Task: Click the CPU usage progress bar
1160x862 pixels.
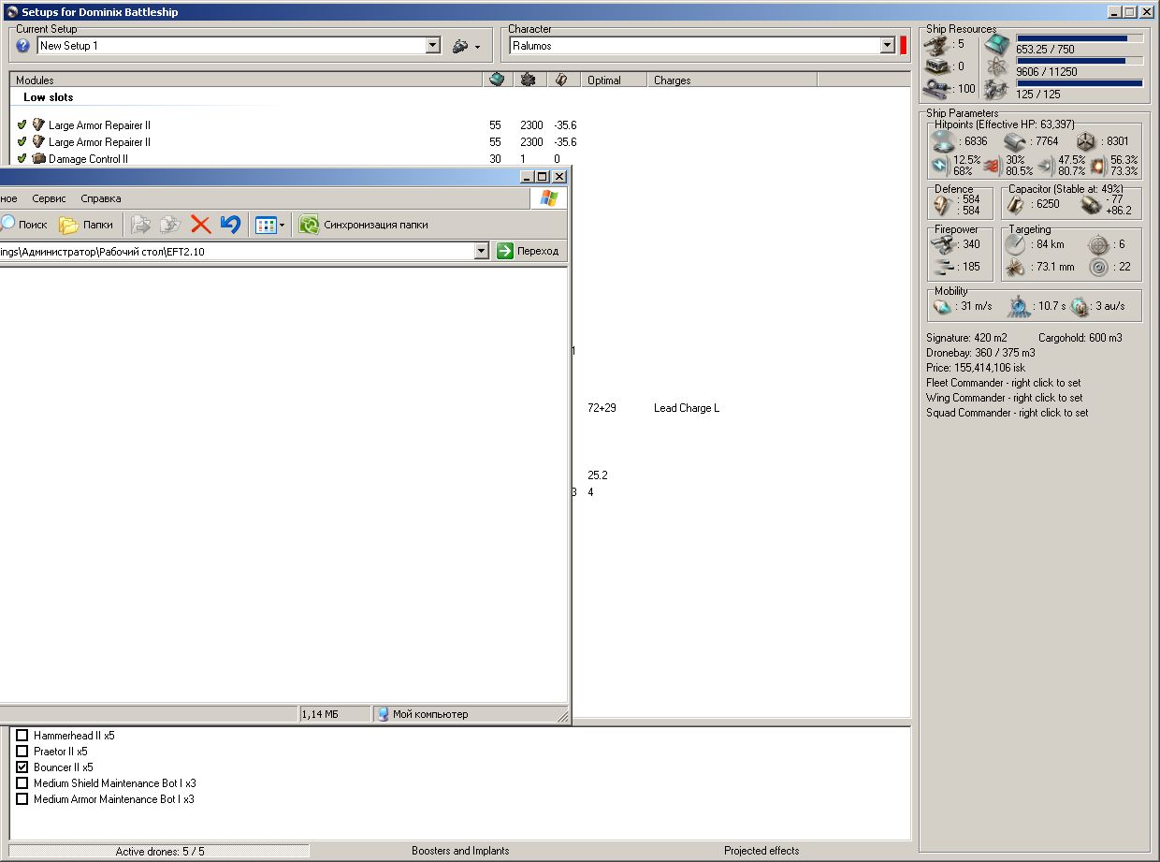Action: tap(1080, 39)
